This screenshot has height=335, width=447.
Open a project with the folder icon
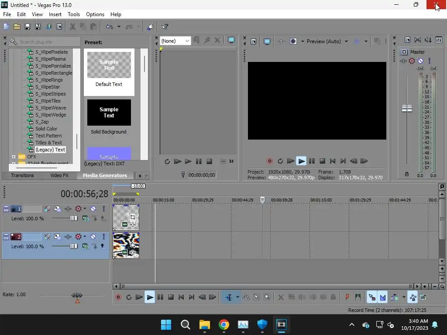tap(17, 27)
